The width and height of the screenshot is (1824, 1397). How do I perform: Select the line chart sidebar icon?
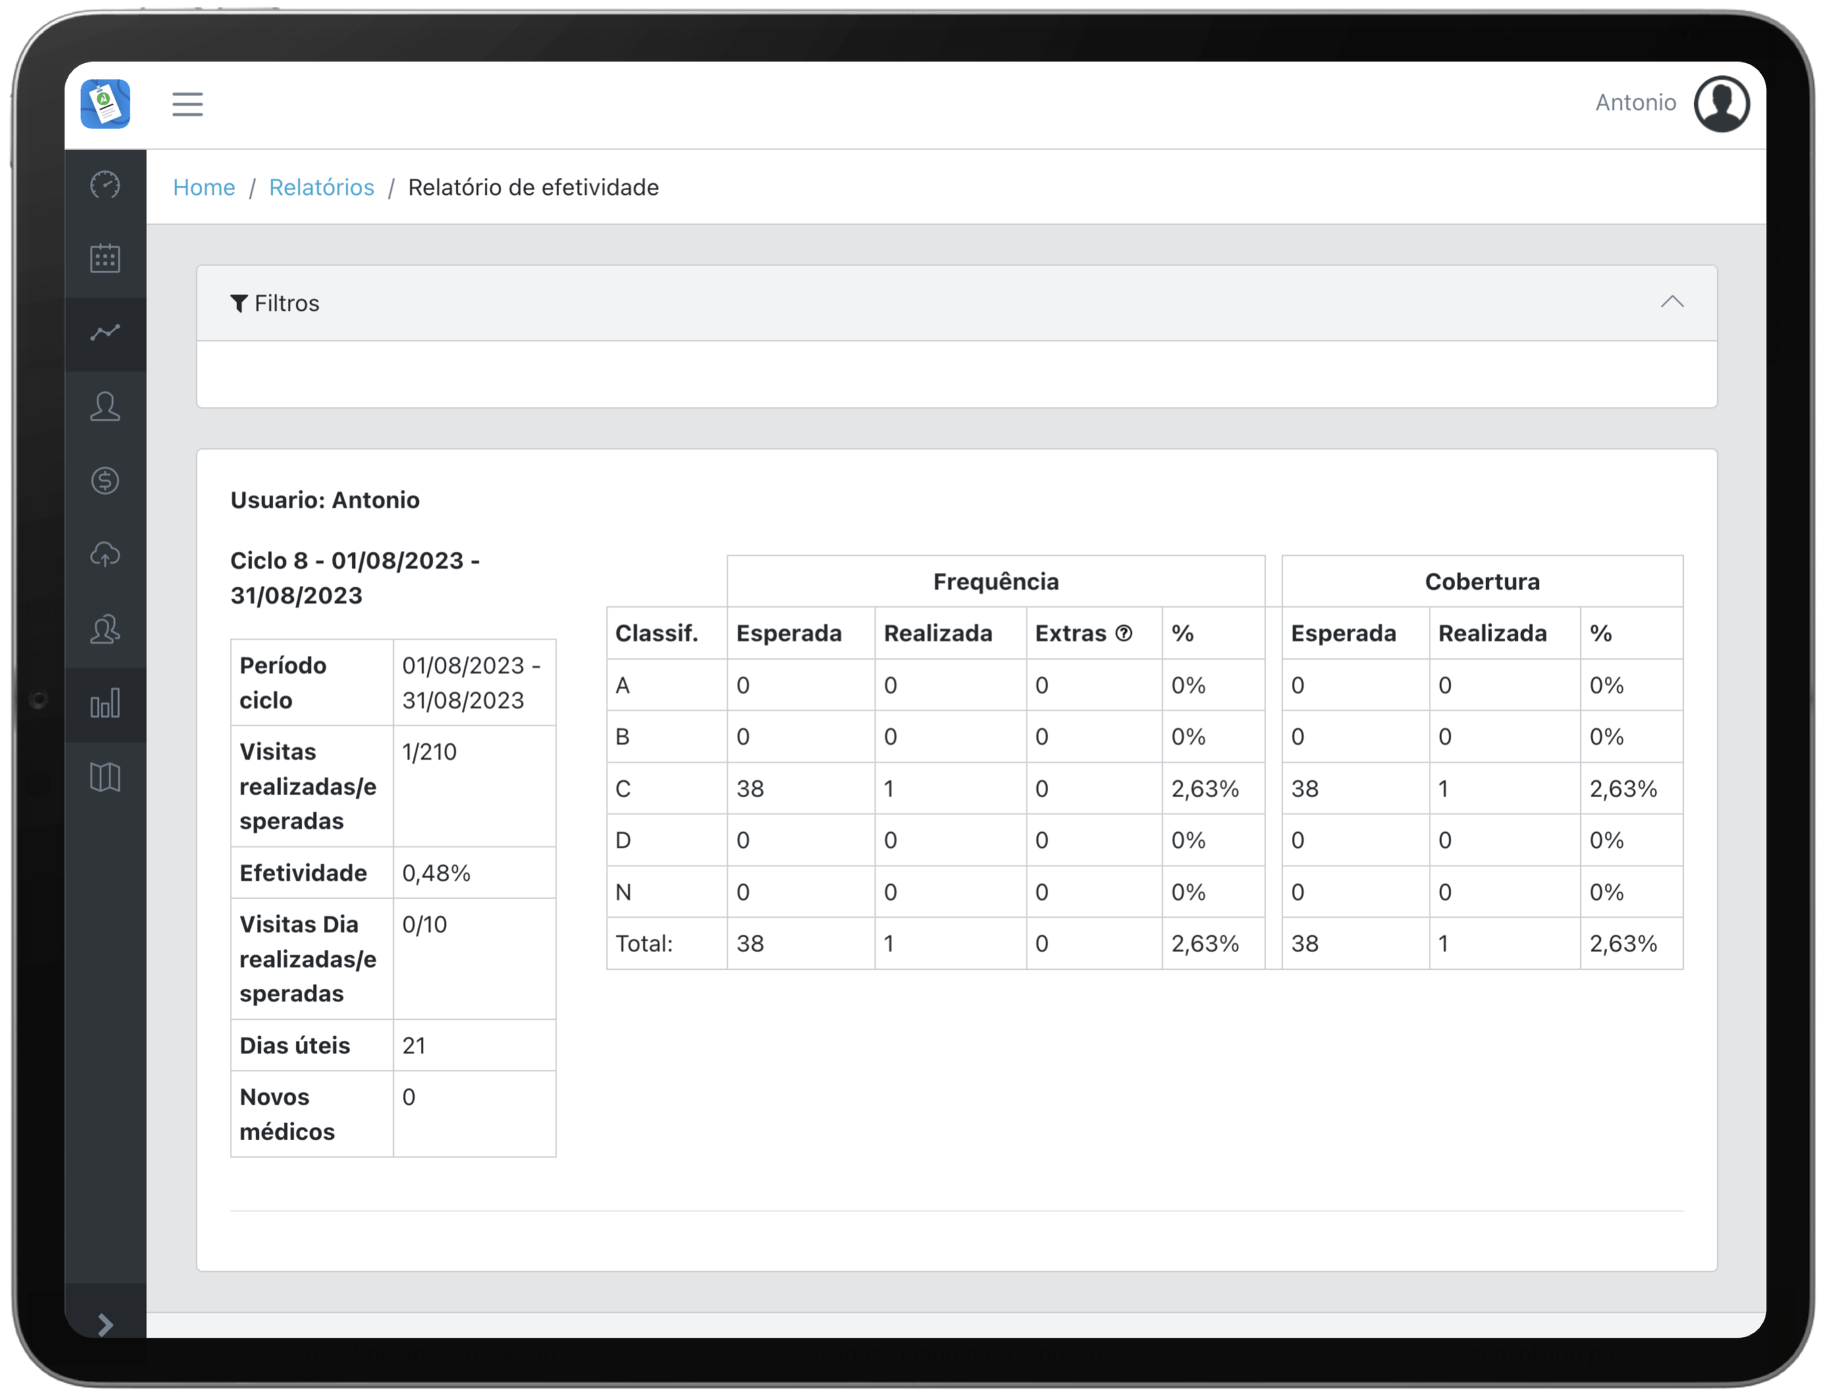point(105,332)
